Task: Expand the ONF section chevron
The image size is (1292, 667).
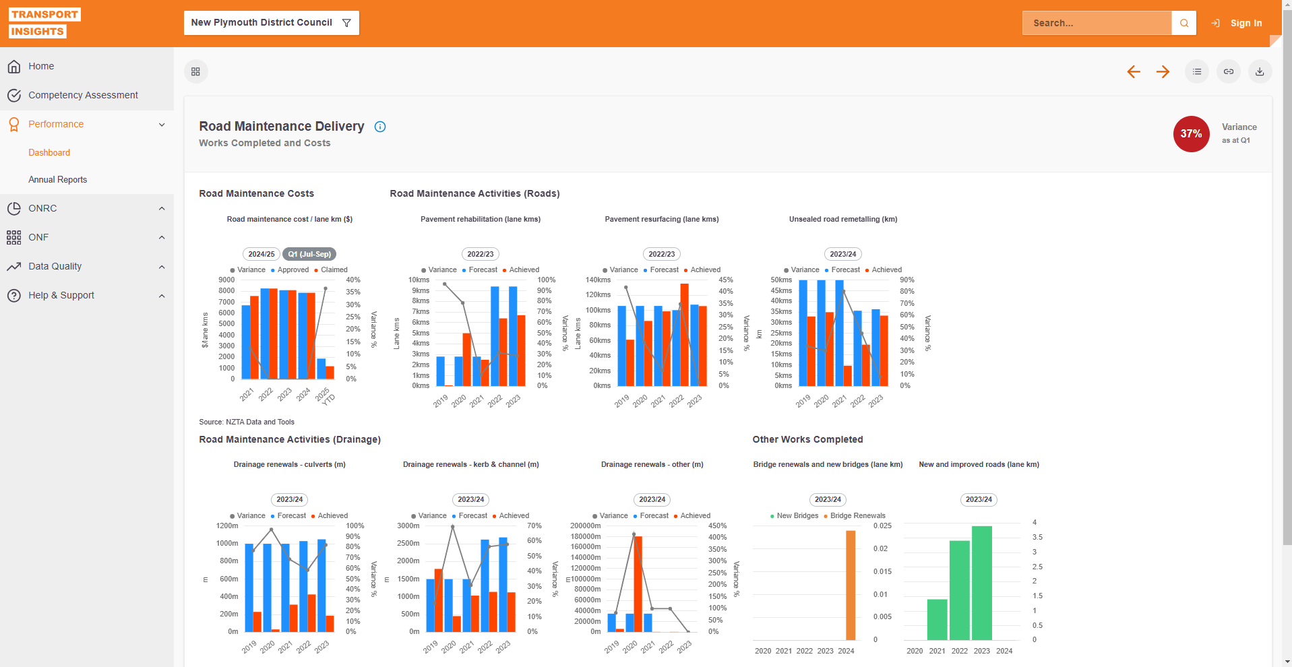Action: (x=162, y=237)
